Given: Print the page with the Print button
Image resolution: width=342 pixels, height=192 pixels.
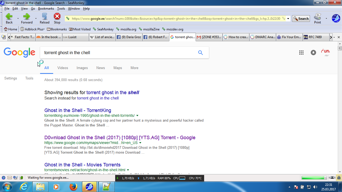Looking at the screenshot, I should (317, 18).
